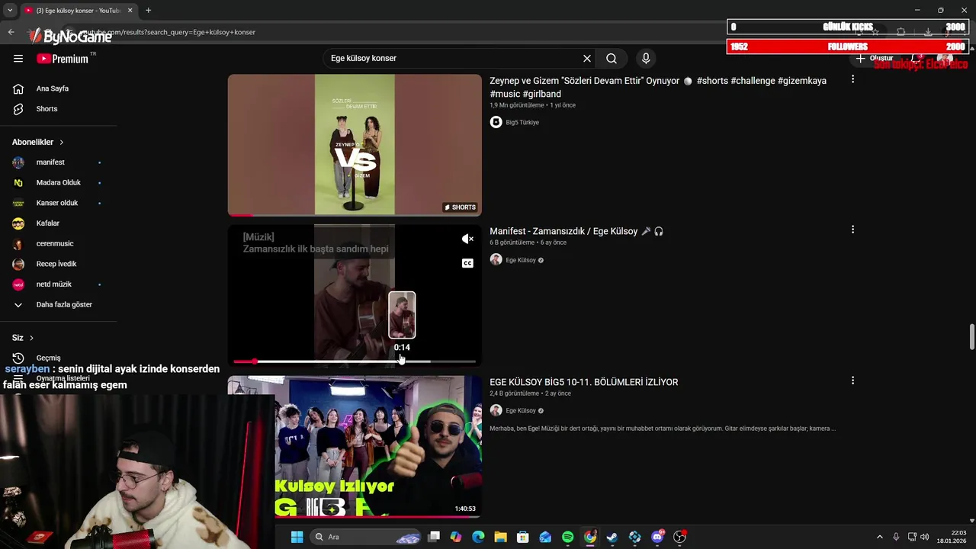Close the Ege külsoy konser YouTube tab
The height and width of the screenshot is (549, 976).
coord(130,10)
